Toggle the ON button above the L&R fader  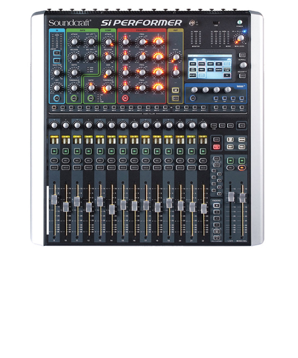point(230,161)
